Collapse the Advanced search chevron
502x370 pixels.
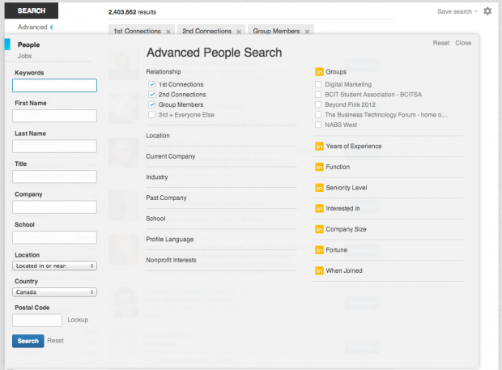[52, 28]
